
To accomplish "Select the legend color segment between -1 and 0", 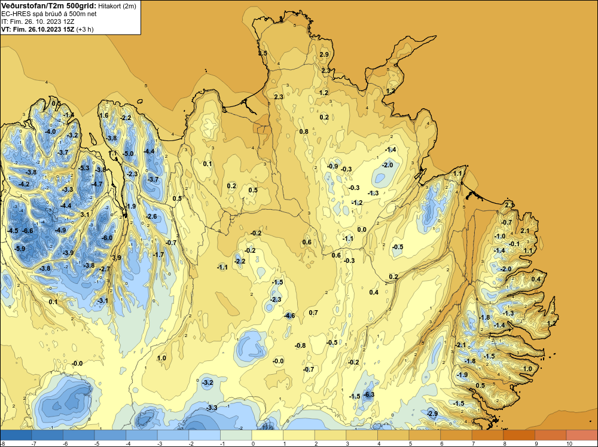I will pyautogui.click(x=236, y=435).
